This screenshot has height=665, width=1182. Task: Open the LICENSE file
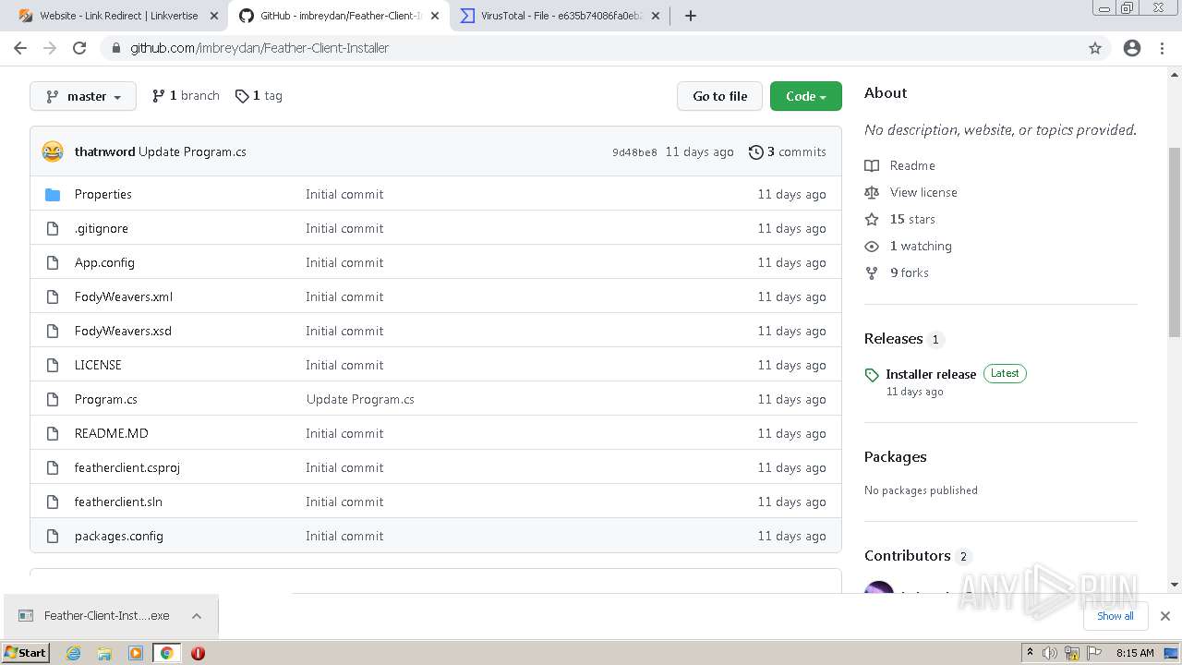[98, 365]
